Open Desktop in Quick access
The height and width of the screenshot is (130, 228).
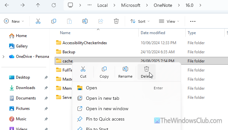pos(20,77)
